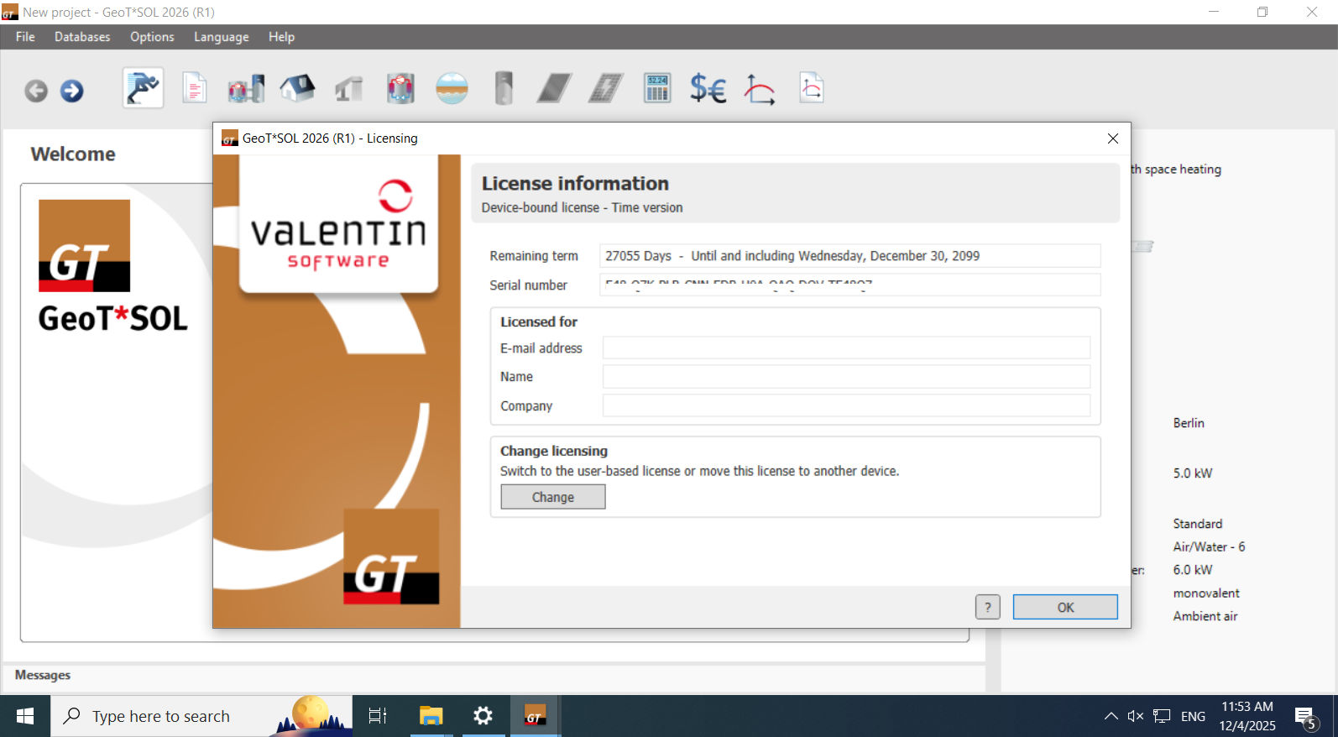Click the 'Air/Water - 6' text
1338x737 pixels.
pyautogui.click(x=1209, y=546)
